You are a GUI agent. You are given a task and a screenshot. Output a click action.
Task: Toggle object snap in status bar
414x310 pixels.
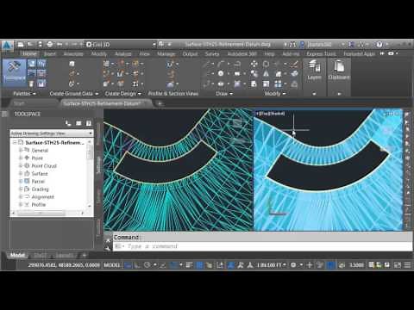coord(173,264)
